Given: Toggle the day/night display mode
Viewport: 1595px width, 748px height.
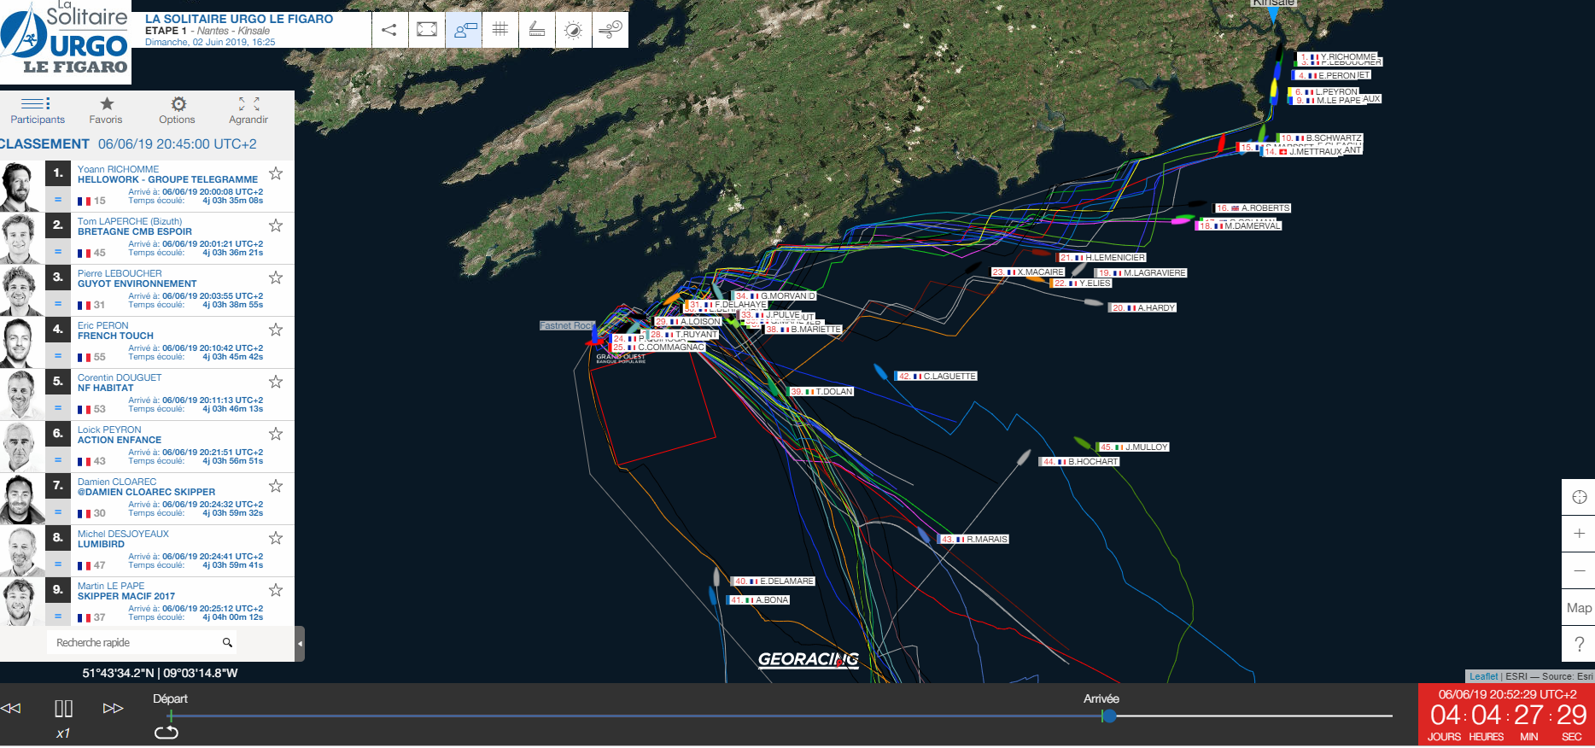Looking at the screenshot, I should point(574,30).
